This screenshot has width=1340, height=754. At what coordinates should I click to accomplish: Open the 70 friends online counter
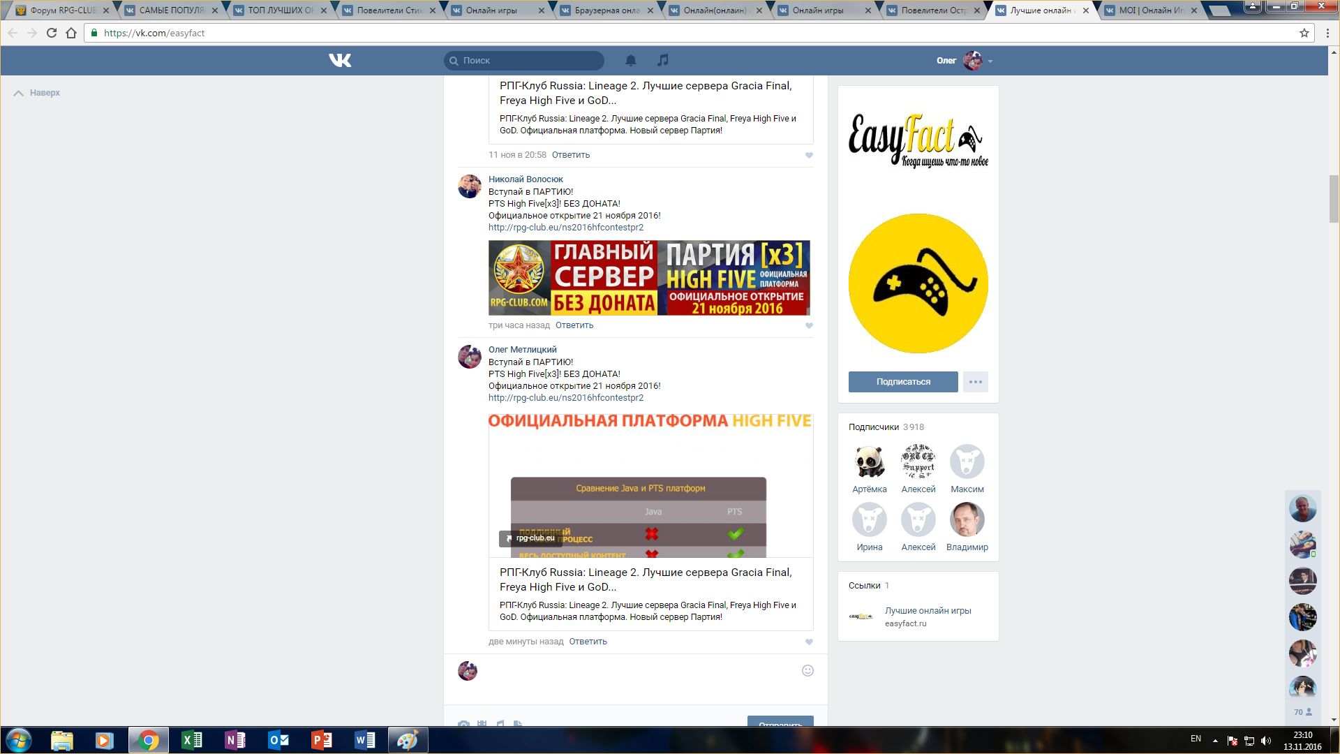tap(1302, 712)
